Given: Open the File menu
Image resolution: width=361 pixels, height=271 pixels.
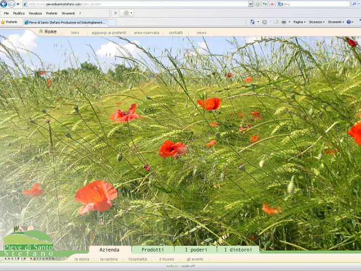Looking at the screenshot, I should point(7,13).
